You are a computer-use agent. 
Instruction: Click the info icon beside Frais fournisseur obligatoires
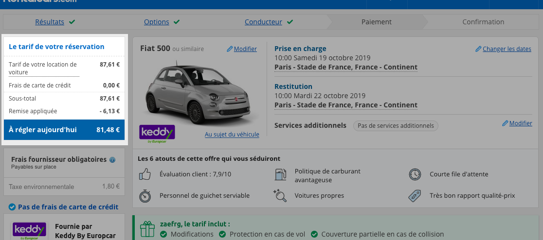click(112, 160)
